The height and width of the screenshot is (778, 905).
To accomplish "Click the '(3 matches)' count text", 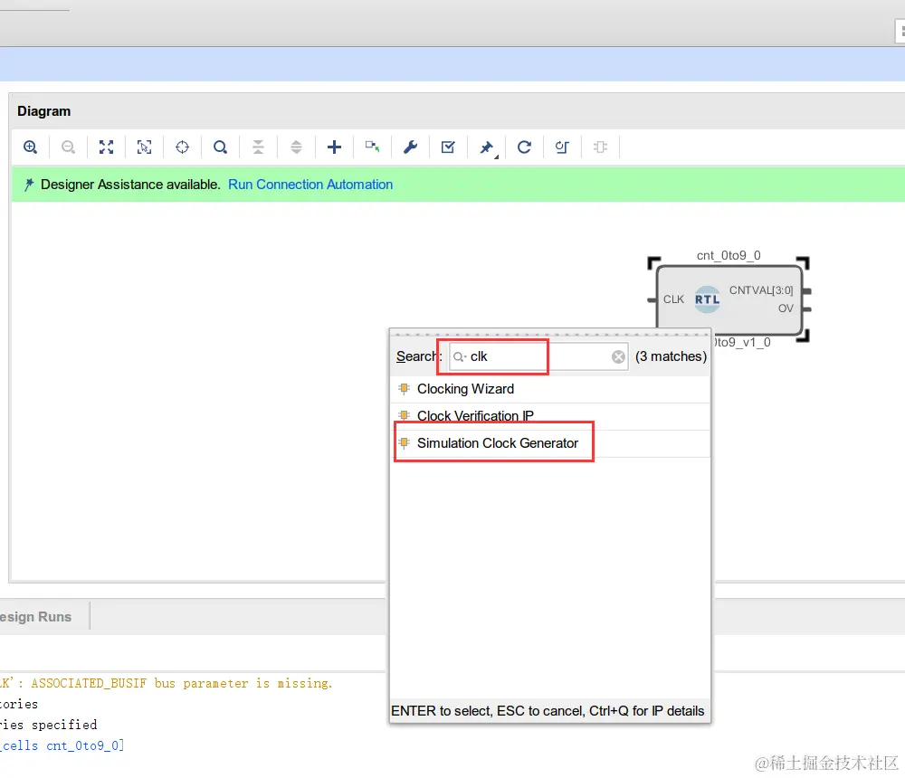I will [671, 356].
